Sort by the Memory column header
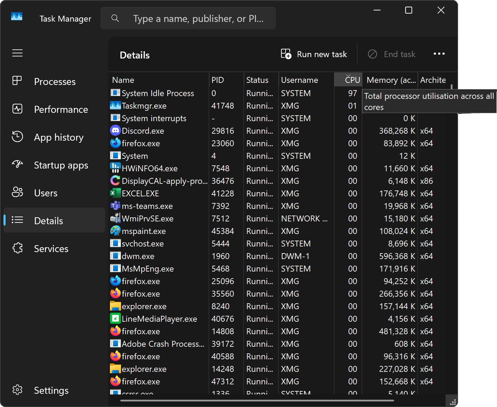The image size is (497, 407). (x=390, y=79)
